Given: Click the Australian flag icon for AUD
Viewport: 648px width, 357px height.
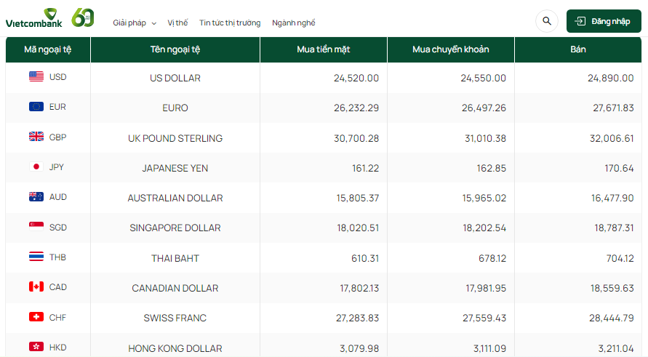Looking at the screenshot, I should 36,197.
